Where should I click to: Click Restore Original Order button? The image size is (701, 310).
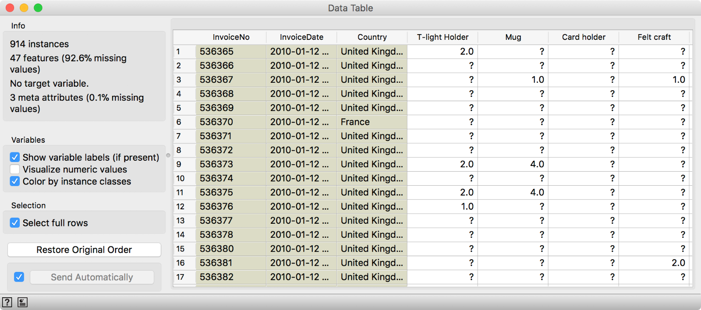pyautogui.click(x=84, y=250)
